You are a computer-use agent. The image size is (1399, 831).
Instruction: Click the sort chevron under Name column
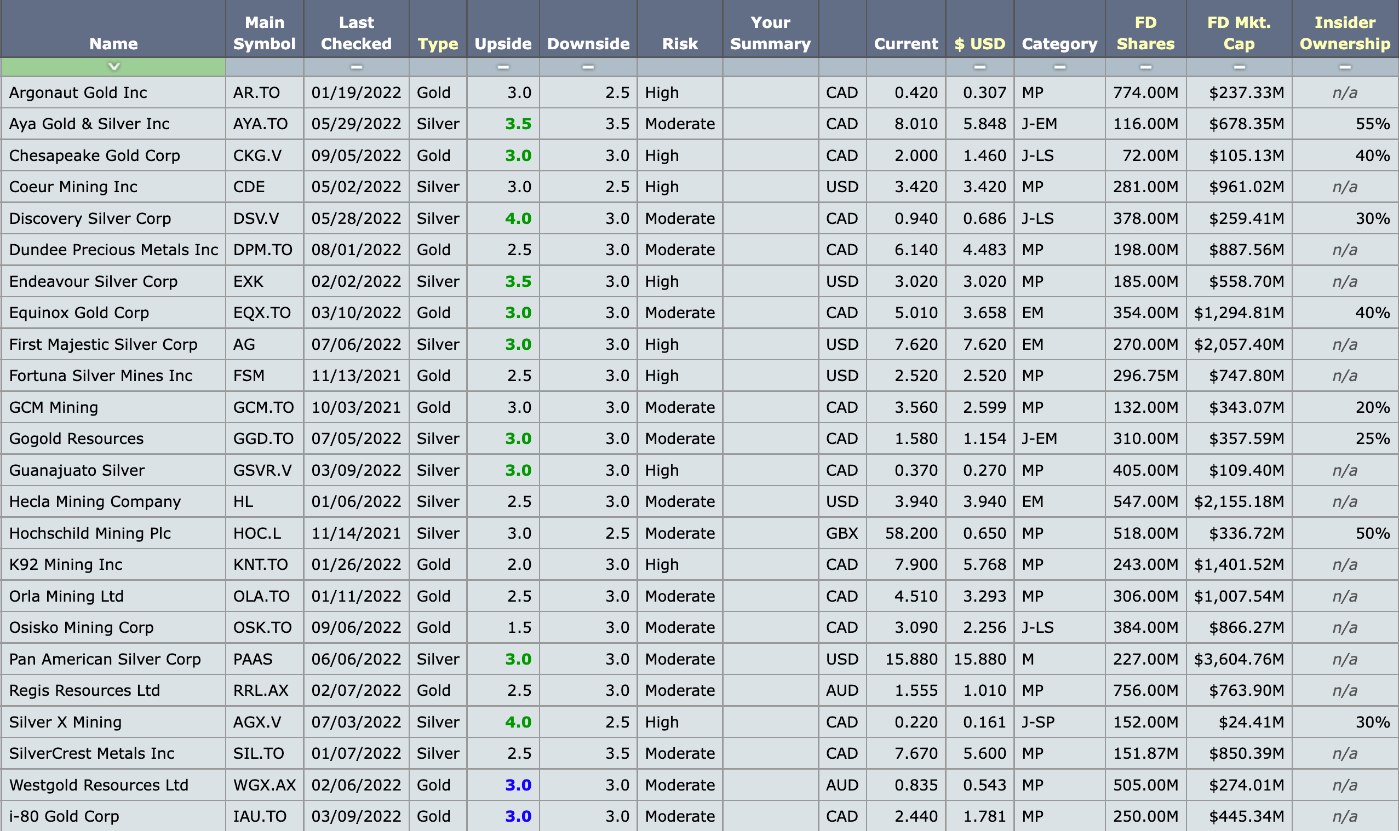pyautogui.click(x=114, y=67)
